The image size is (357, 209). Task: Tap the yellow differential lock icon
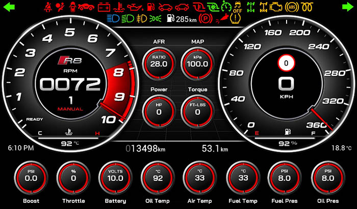click(264, 7)
